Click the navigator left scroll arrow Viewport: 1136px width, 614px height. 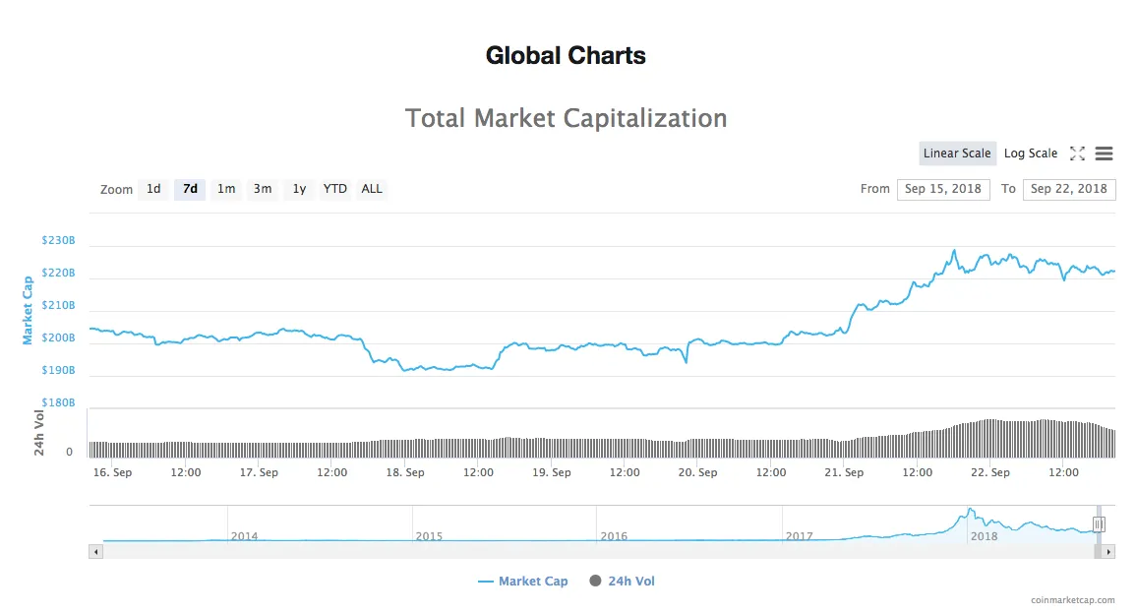tap(95, 552)
